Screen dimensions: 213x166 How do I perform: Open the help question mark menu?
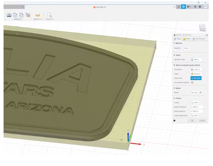coord(200,7)
